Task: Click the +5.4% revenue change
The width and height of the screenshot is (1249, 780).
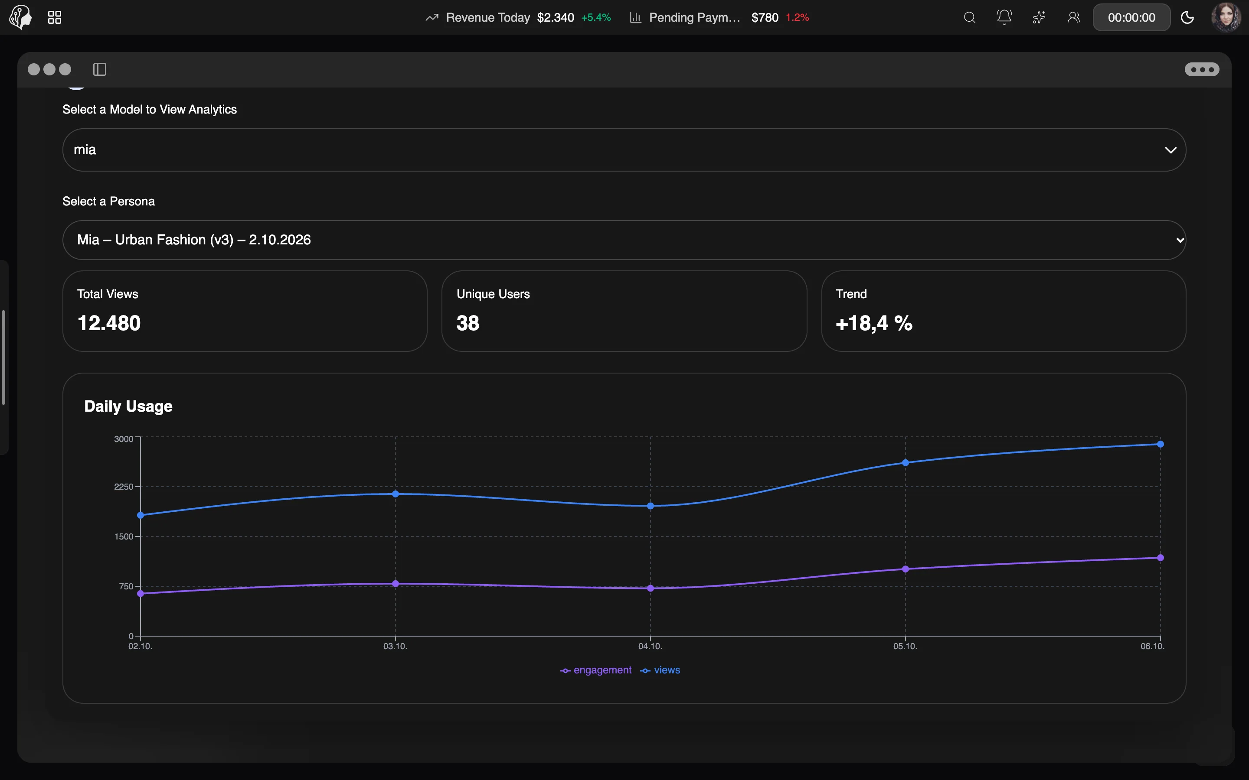Action: pos(596,17)
